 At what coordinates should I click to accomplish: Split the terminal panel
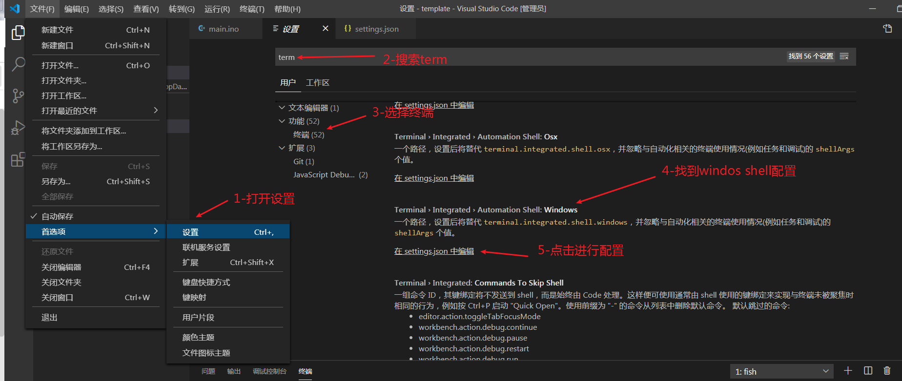(868, 371)
